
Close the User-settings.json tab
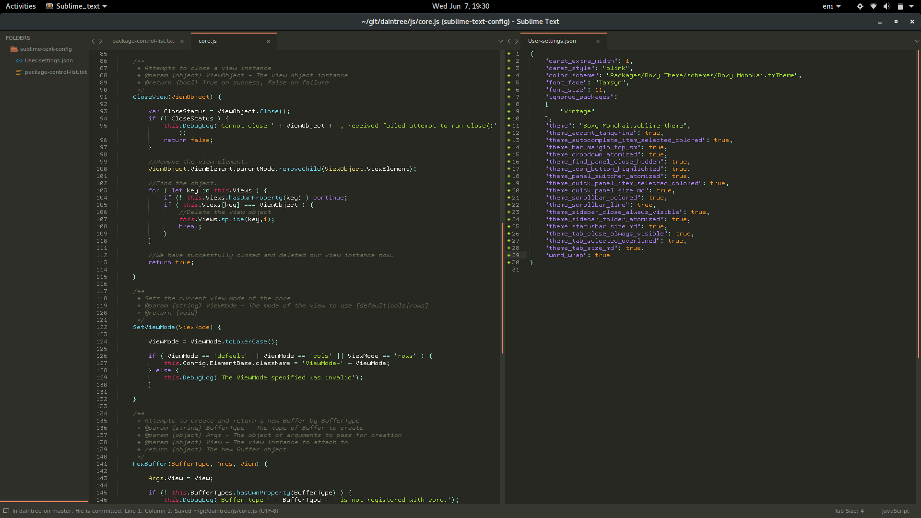[598, 42]
